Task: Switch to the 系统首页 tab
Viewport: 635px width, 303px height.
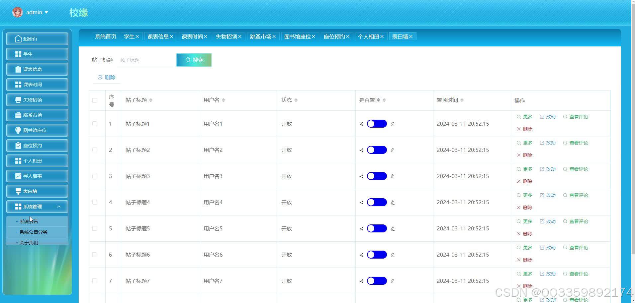Action: pyautogui.click(x=106, y=36)
